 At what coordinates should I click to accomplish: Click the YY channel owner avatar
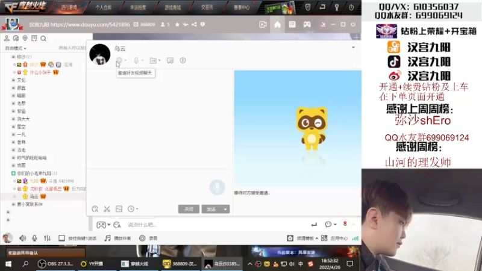coord(12,24)
